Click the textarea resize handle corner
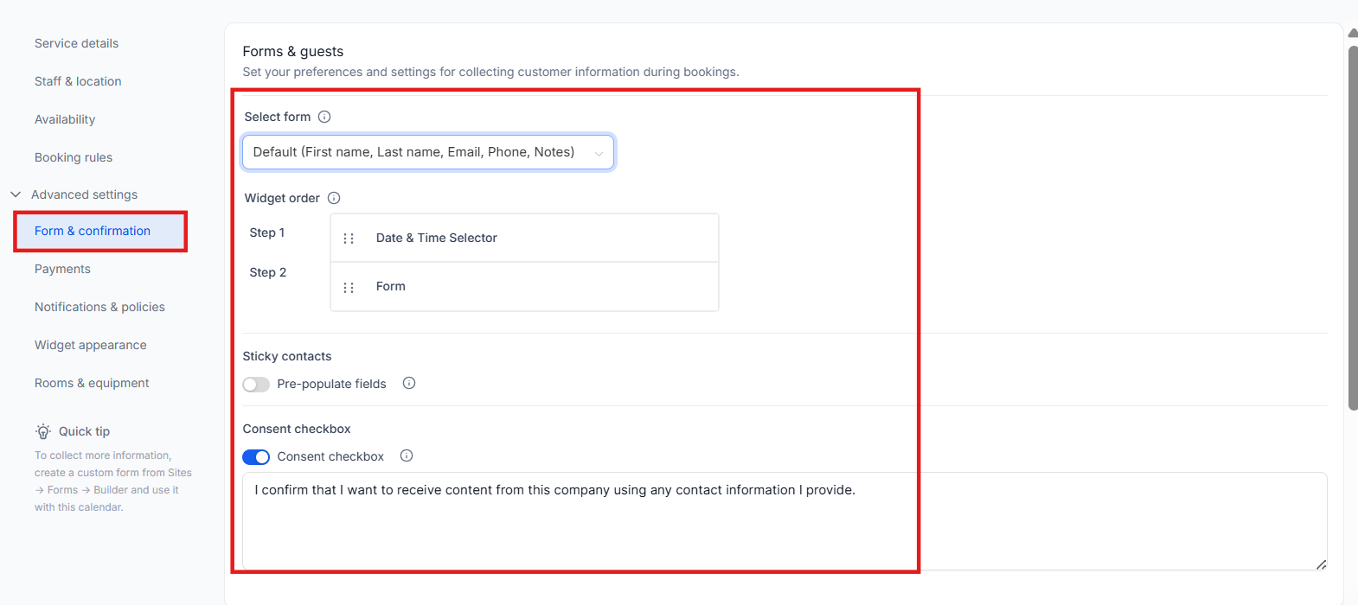This screenshot has height=605, width=1358. click(1321, 564)
